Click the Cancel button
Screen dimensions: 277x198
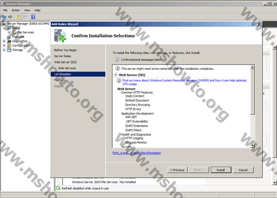tap(243, 170)
